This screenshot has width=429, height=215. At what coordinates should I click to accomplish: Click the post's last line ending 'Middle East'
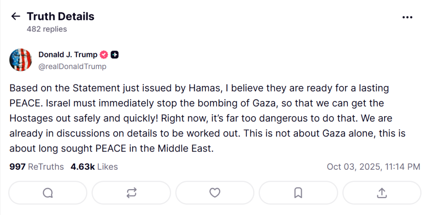click(111, 149)
